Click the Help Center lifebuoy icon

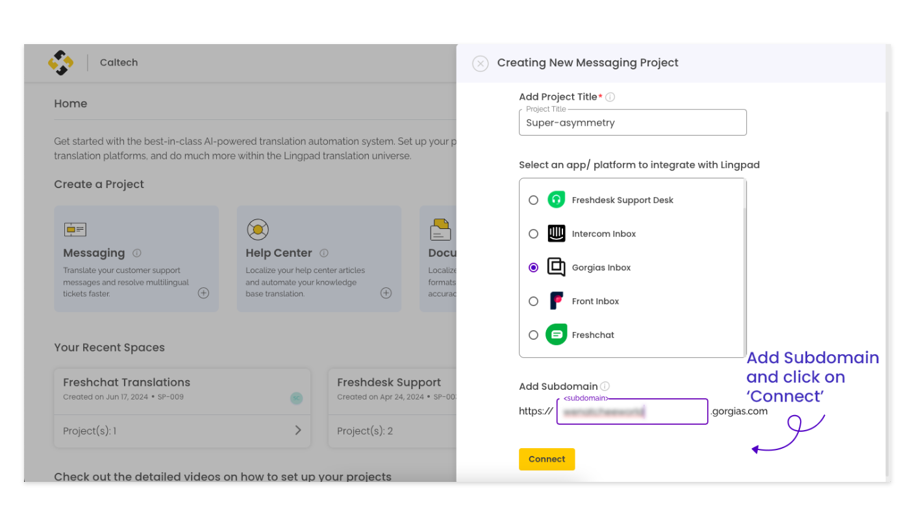pos(258,230)
